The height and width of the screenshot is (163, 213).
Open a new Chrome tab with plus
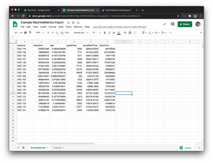pyautogui.click(x=143, y=10)
